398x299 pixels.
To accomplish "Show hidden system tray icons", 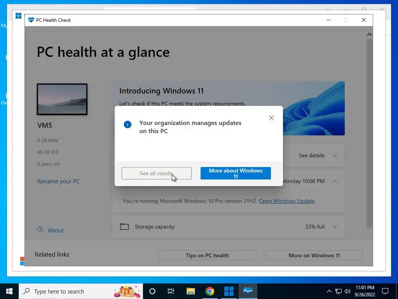I will click(329, 291).
